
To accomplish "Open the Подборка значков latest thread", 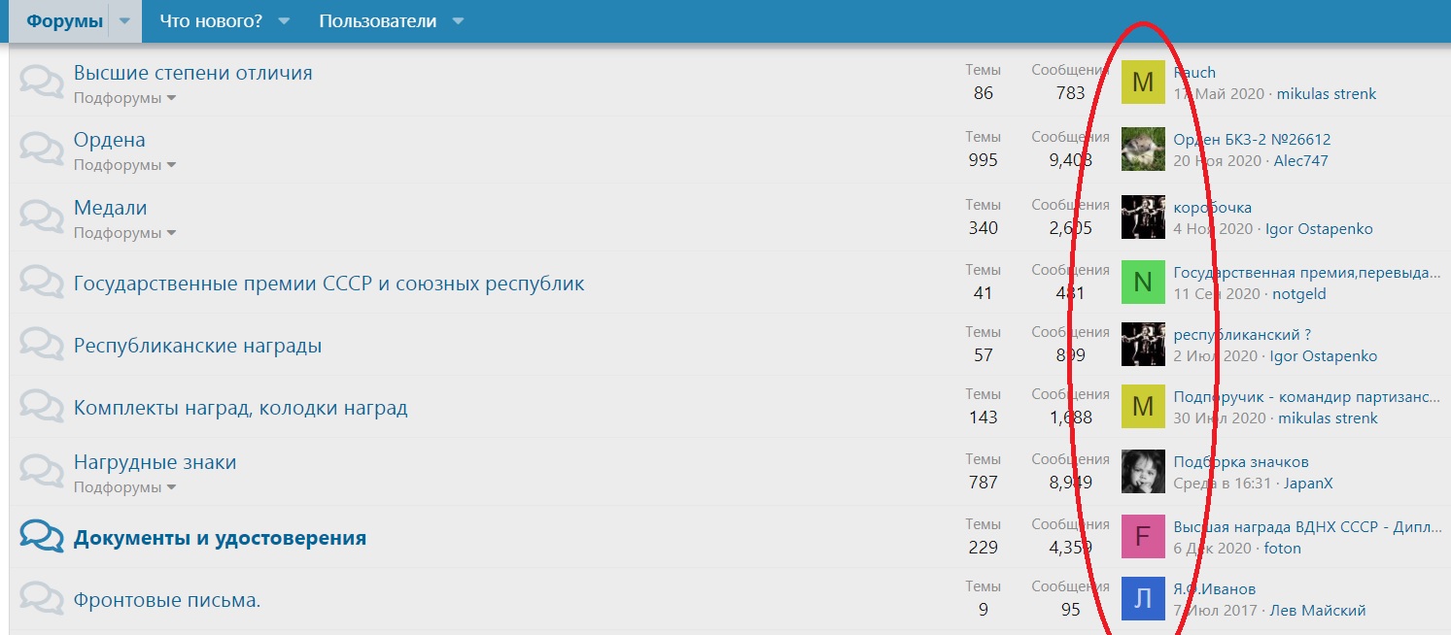I will click(1240, 461).
